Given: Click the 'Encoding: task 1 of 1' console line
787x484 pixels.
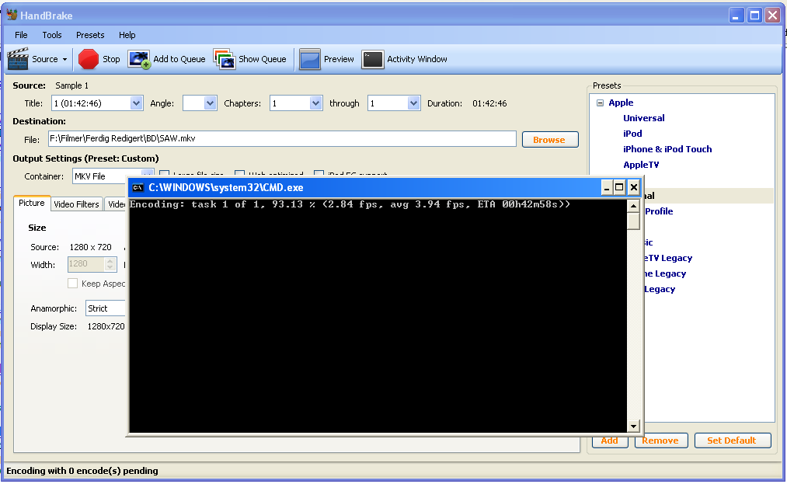Looking at the screenshot, I should 350,204.
